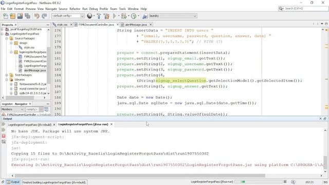Select the LoginRegisterForgotPass project node
Screen dimensions: 329x185
coord(25,34)
